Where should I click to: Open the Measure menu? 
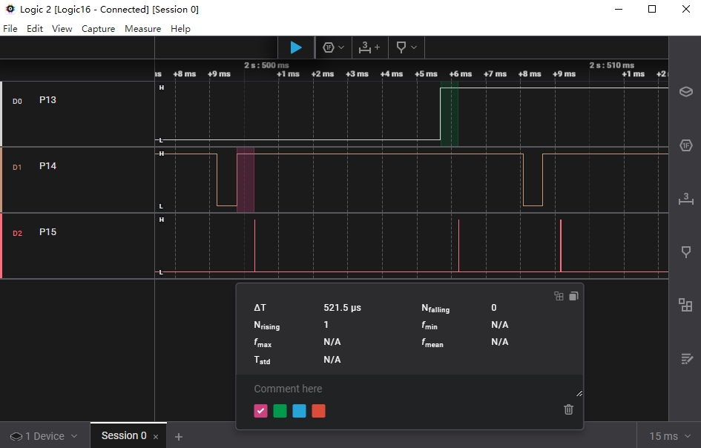(x=142, y=29)
